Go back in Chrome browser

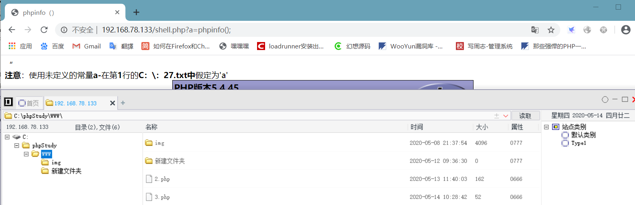coord(12,30)
